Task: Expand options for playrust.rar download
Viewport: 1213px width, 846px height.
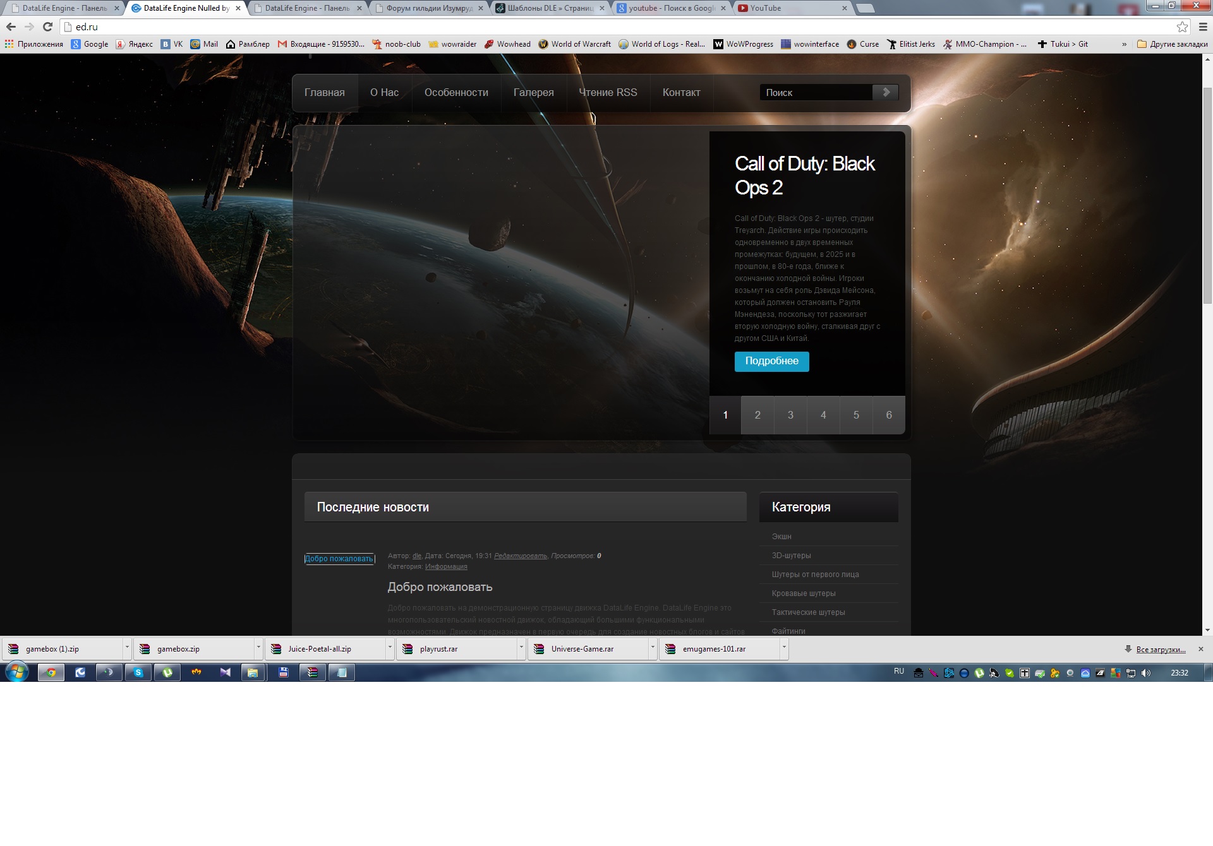Action: [521, 648]
